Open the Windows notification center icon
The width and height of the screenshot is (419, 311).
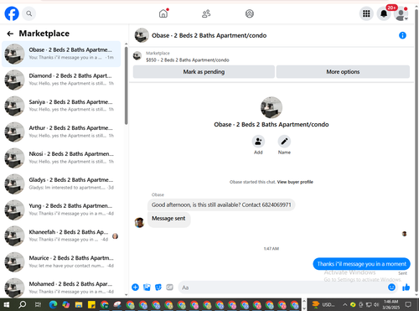408,304
